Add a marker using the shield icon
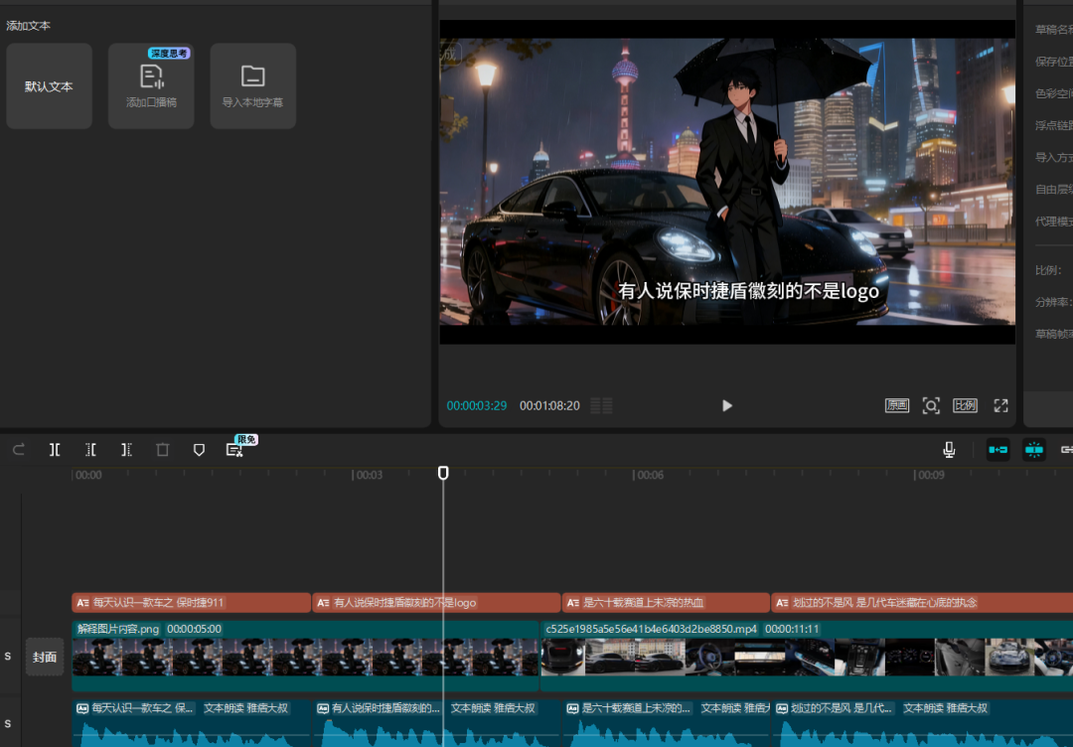This screenshot has width=1073, height=747. [x=199, y=450]
